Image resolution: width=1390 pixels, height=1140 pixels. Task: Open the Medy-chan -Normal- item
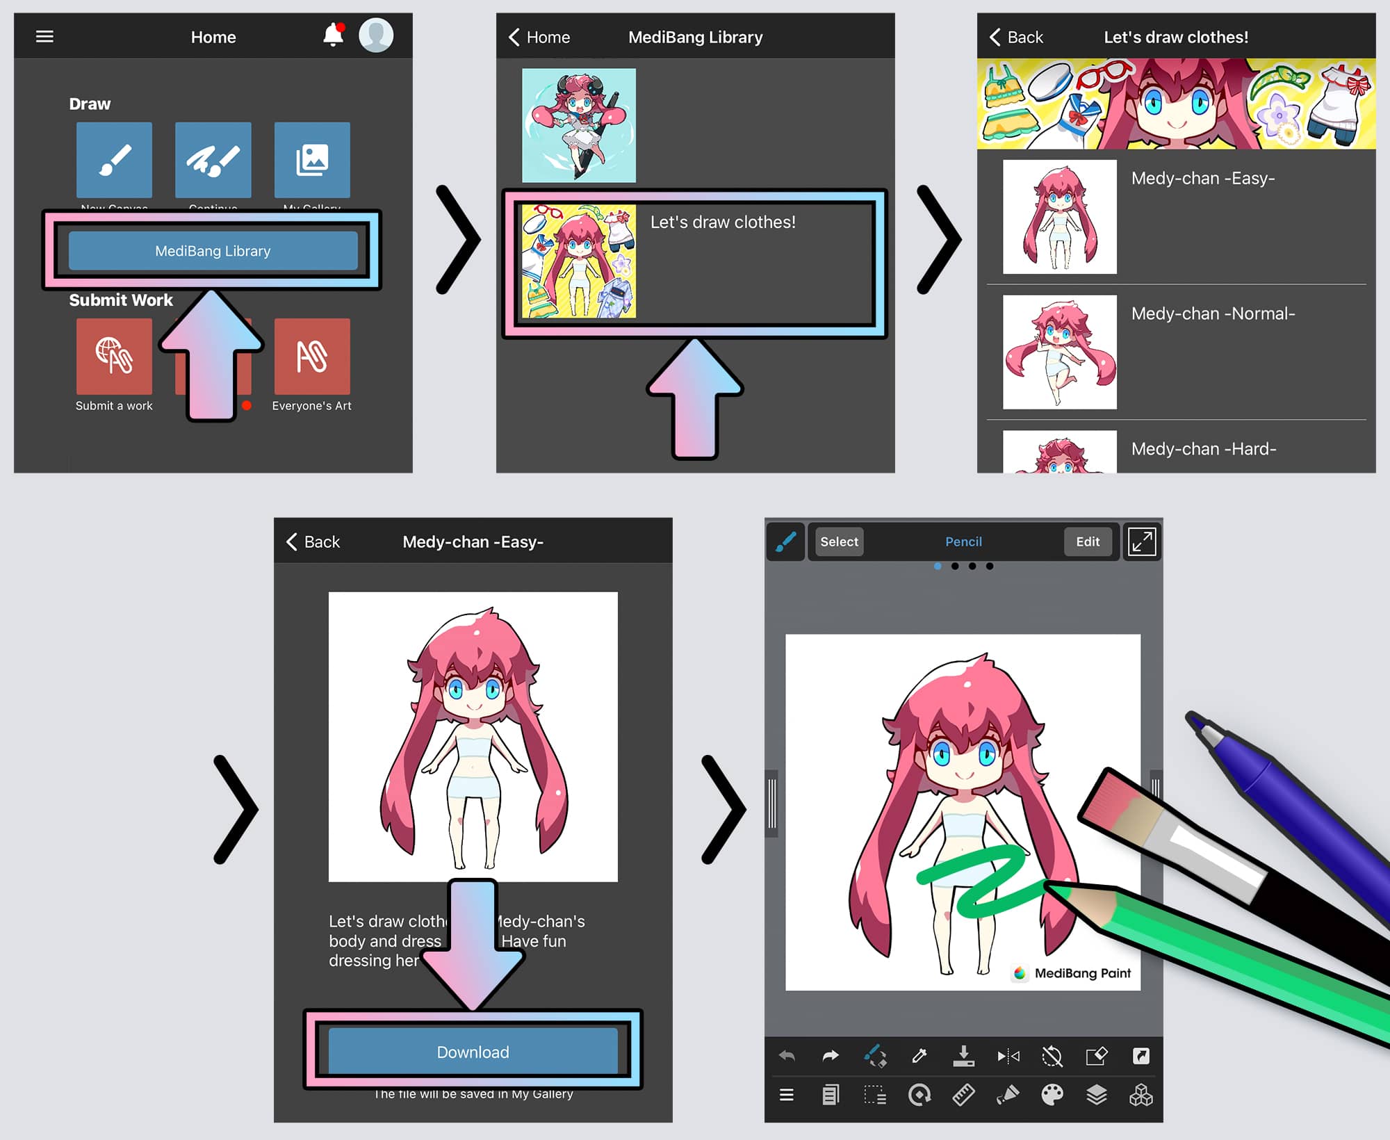[1176, 352]
